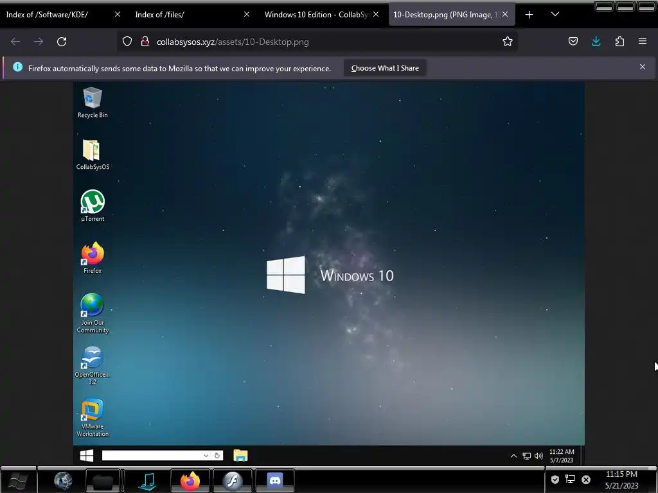The image size is (658, 493).
Task: Open the Save to Pocket icon
Action: (573, 41)
